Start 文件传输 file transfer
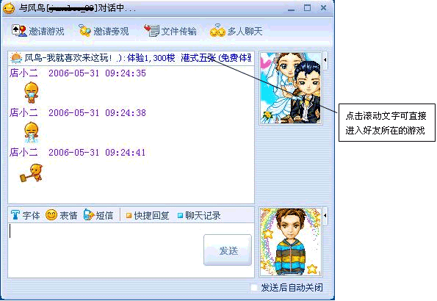 (x=170, y=31)
